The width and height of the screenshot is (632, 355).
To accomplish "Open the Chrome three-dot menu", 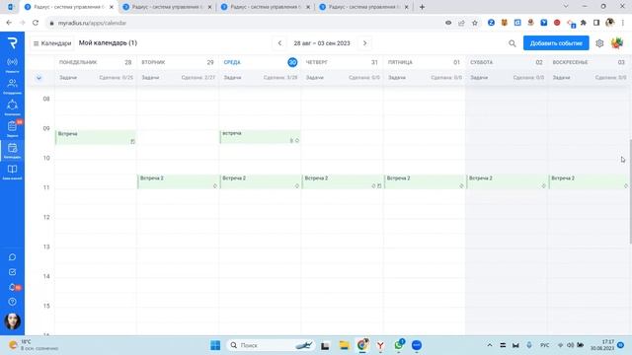I will click(x=623, y=23).
